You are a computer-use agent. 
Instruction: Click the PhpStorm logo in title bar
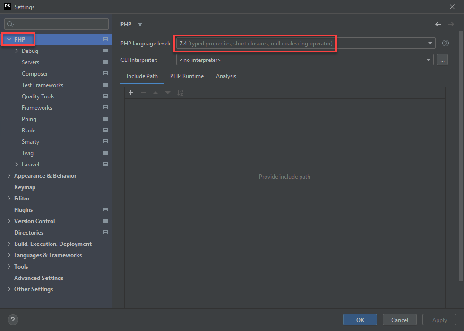[x=8, y=7]
